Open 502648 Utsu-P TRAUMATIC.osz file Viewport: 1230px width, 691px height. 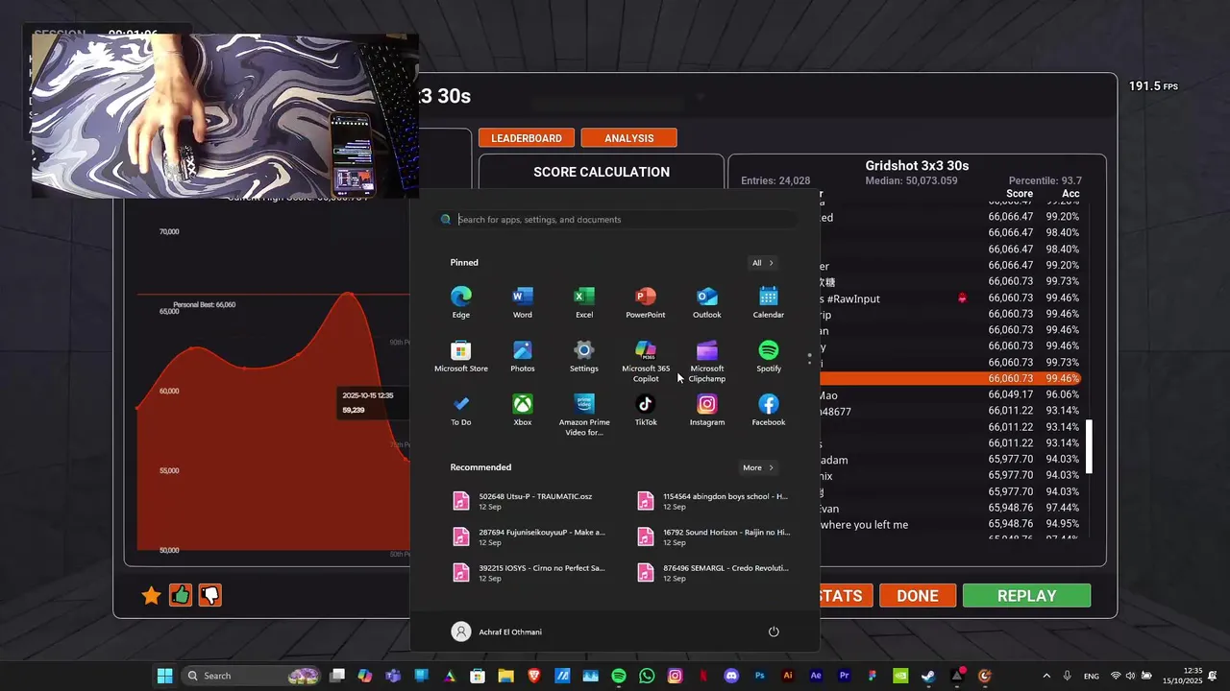click(529, 501)
